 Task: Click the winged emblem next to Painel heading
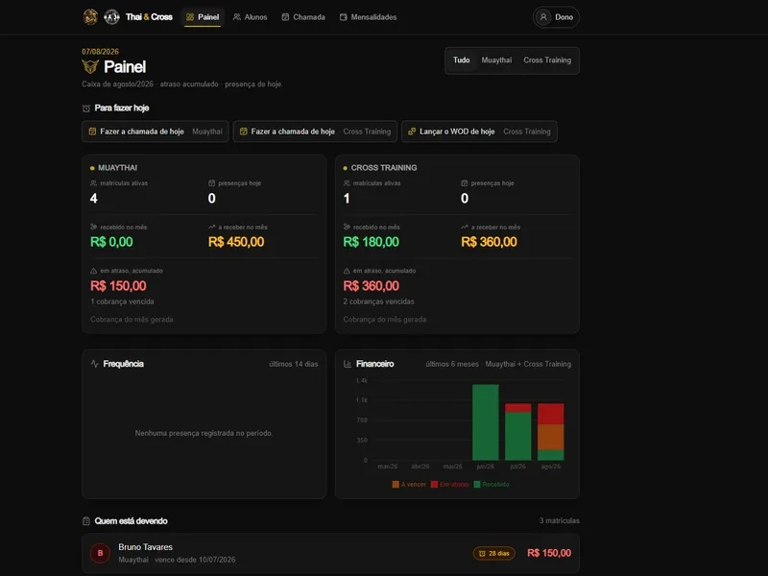click(90, 66)
